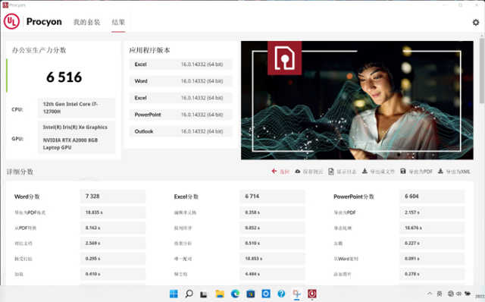Click the Intel(R) Iris(R) Xe Graphics text
485x302 pixels.
pyautogui.click(x=75, y=127)
